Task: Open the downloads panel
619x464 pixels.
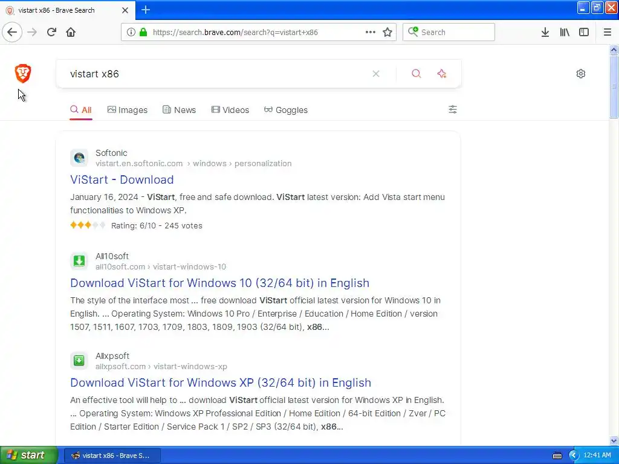Action: click(x=545, y=33)
